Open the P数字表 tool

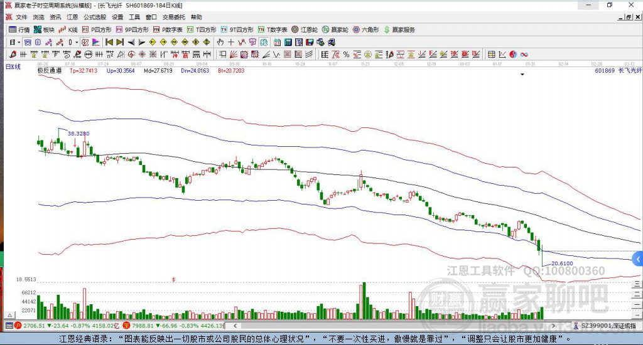(168, 29)
